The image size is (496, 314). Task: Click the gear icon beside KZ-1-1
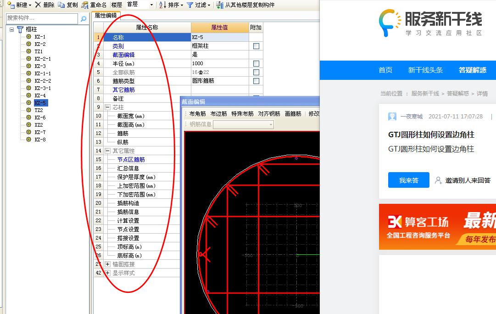[29, 73]
